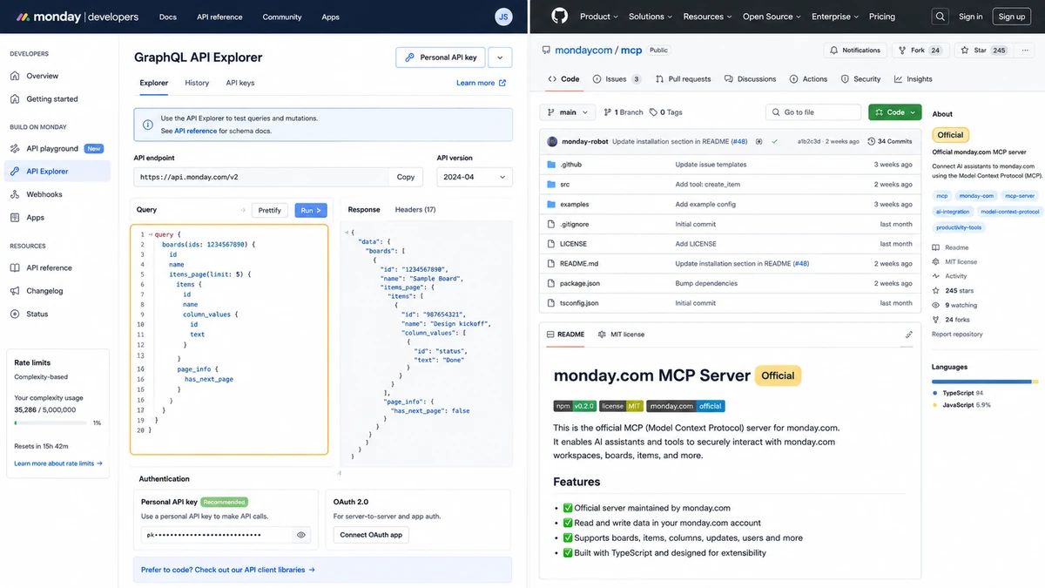Image resolution: width=1045 pixels, height=588 pixels.
Task: Click Connect OAuth app button
Action: [371, 535]
